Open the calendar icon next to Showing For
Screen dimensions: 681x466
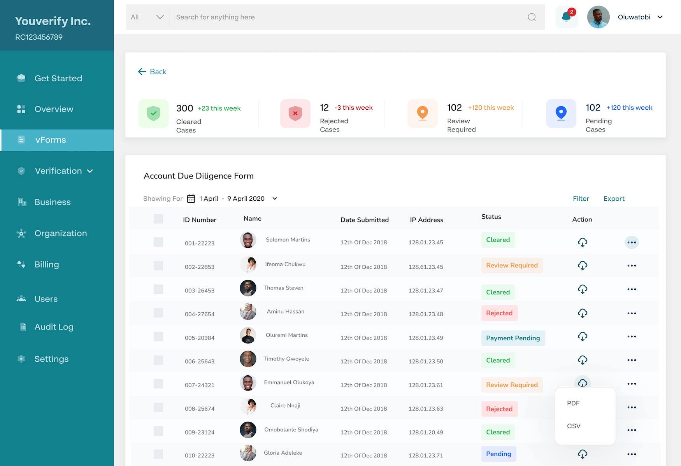191,198
